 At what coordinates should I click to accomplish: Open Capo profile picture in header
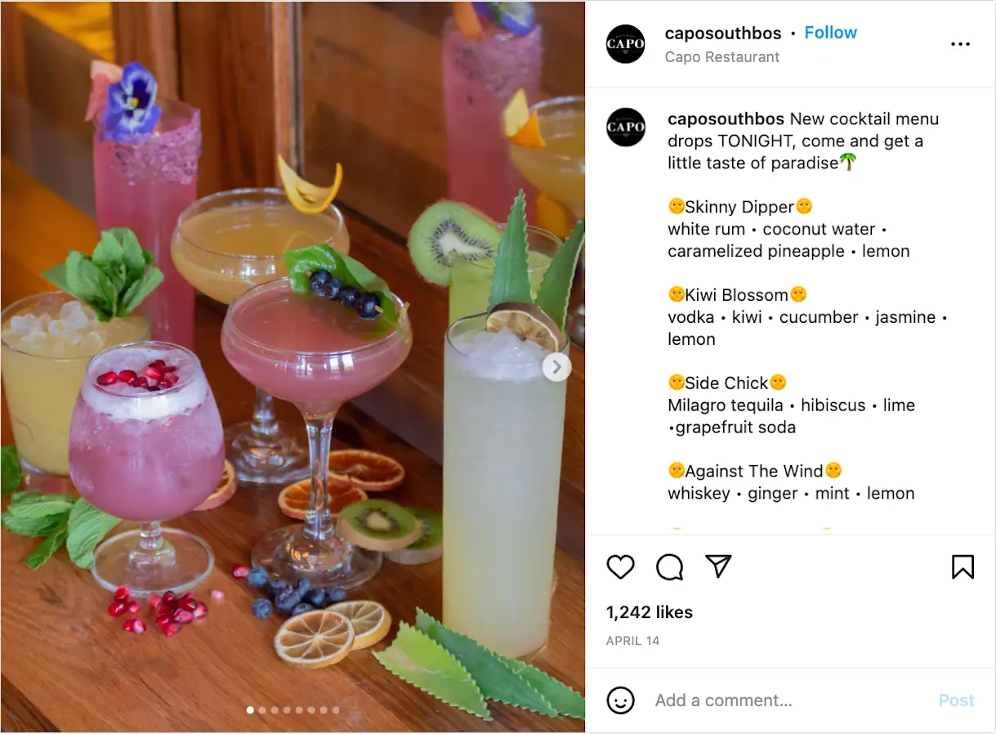point(626,44)
